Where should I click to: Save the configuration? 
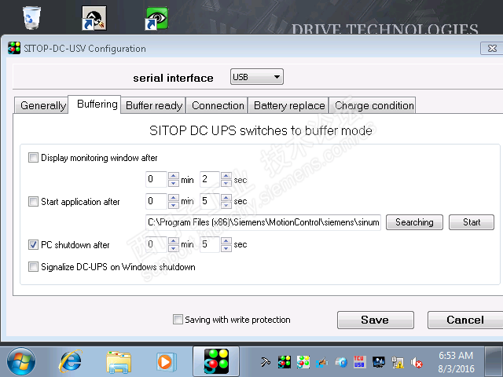[376, 320]
